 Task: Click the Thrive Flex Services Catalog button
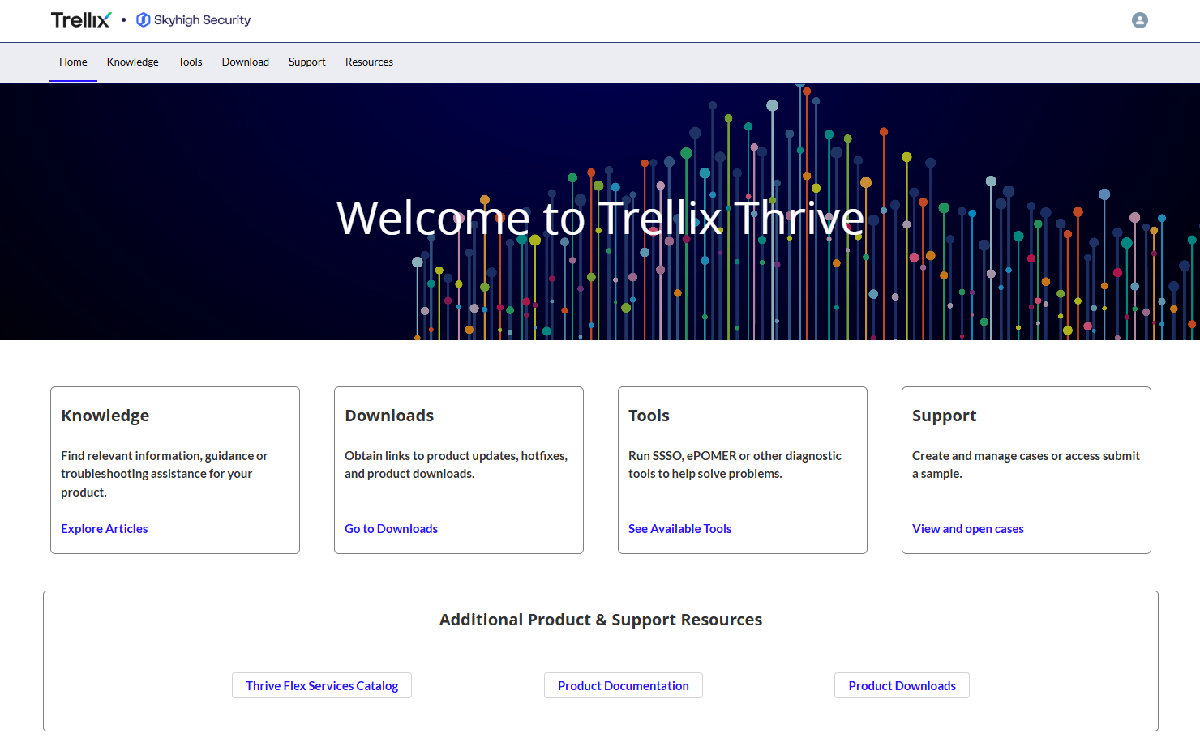[321, 685]
